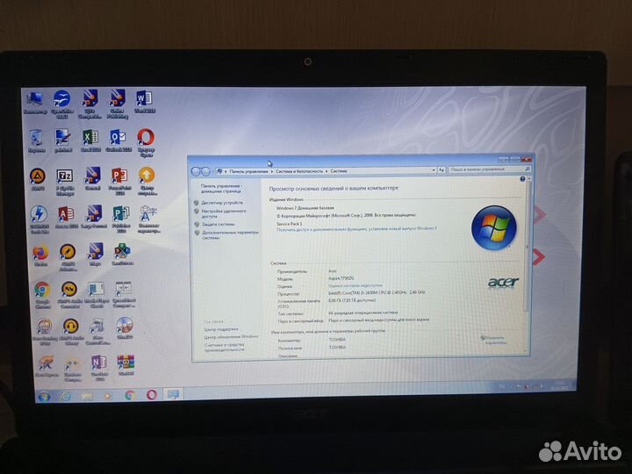Screen dimensions: 632x474
Task: Expand the address bar history dropdown
Action: (434, 170)
